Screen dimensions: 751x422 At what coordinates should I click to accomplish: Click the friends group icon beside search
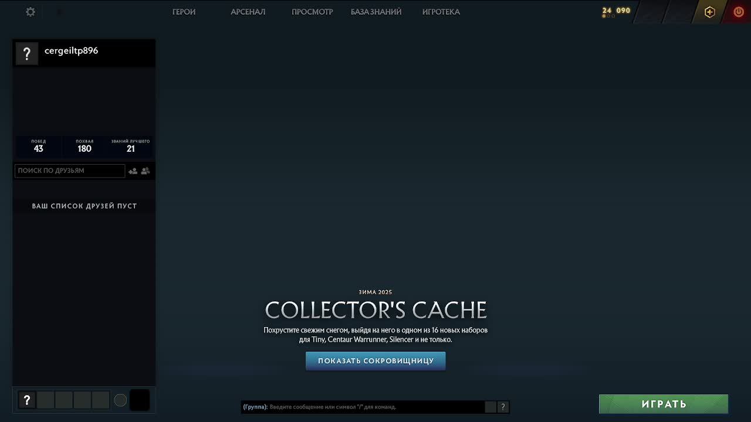tap(146, 171)
